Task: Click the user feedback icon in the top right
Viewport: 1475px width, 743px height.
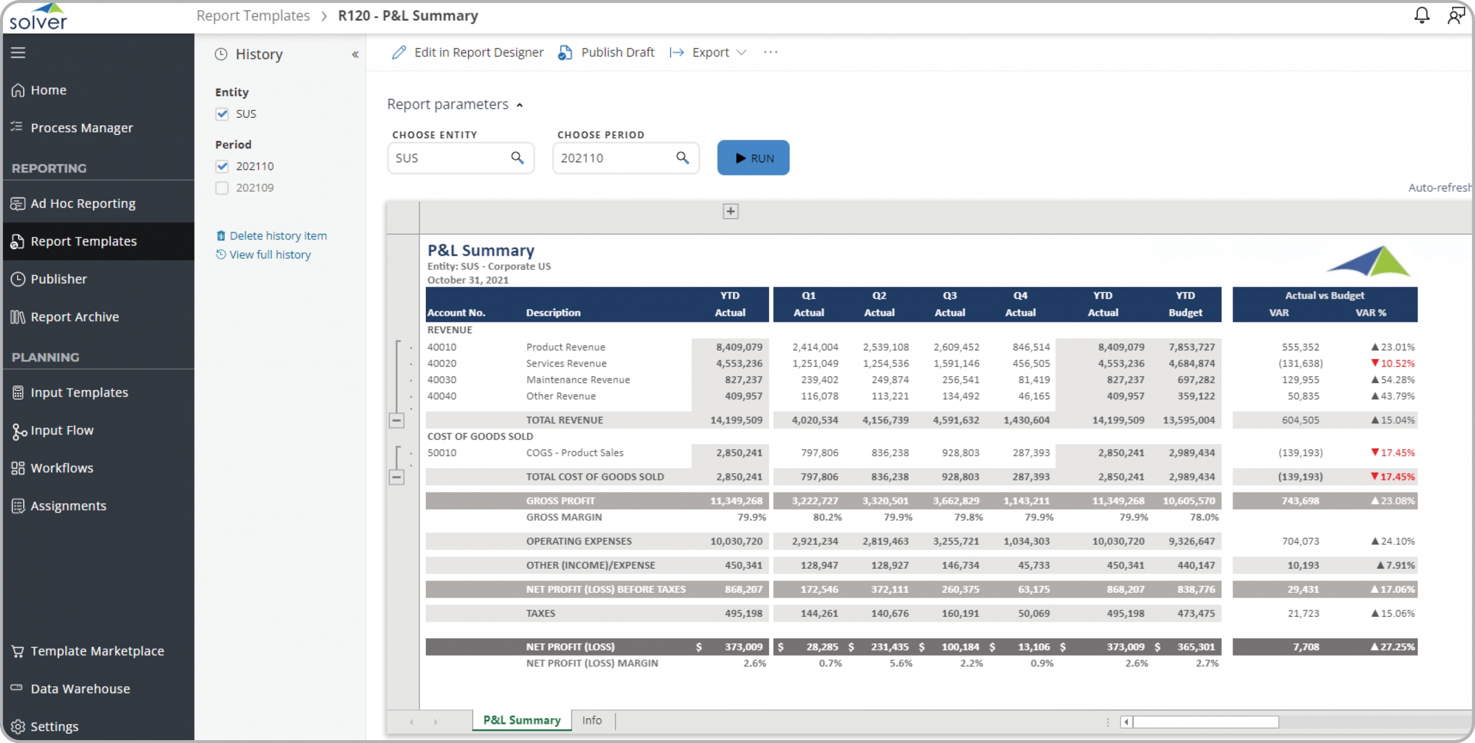Action: (x=1456, y=15)
